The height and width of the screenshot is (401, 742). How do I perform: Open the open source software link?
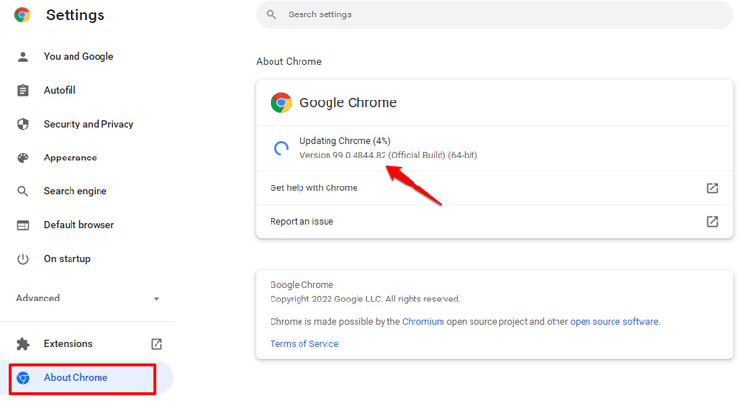tap(614, 322)
